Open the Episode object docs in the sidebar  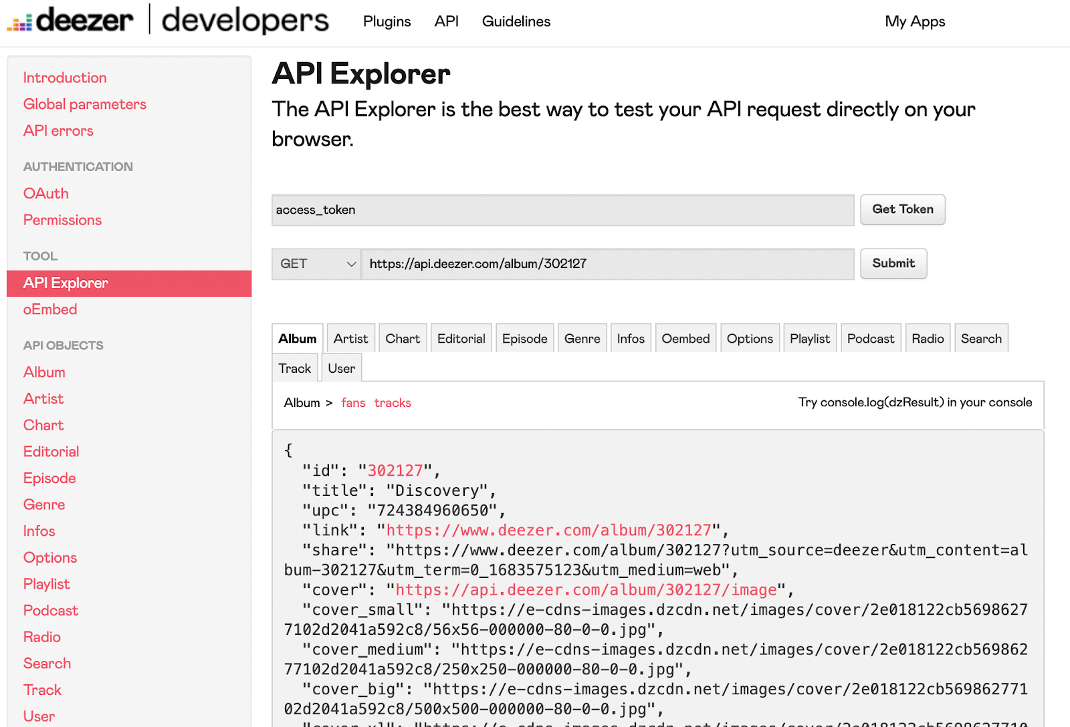[x=49, y=478]
